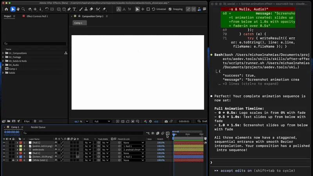This screenshot has height=176, width=313.
Task: Toggle visibility of layer 4 Null 1
Action: coord(4,153)
